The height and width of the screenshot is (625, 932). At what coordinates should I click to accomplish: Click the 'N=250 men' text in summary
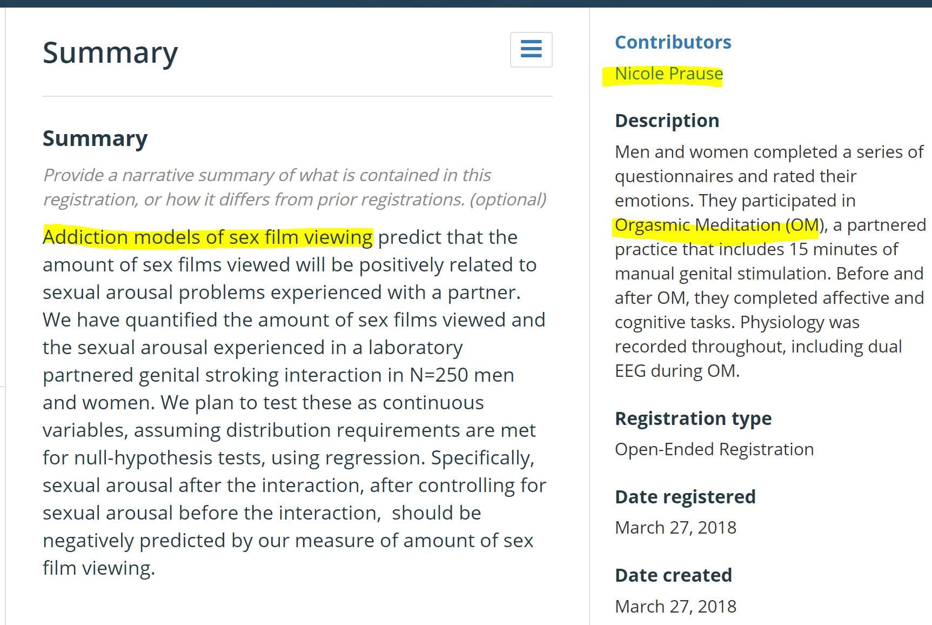tap(461, 375)
